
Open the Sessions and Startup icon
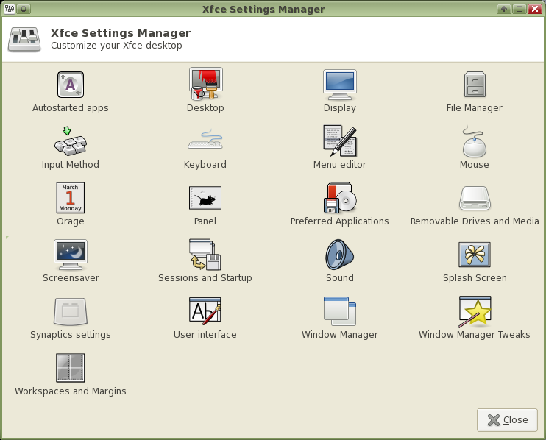205,255
